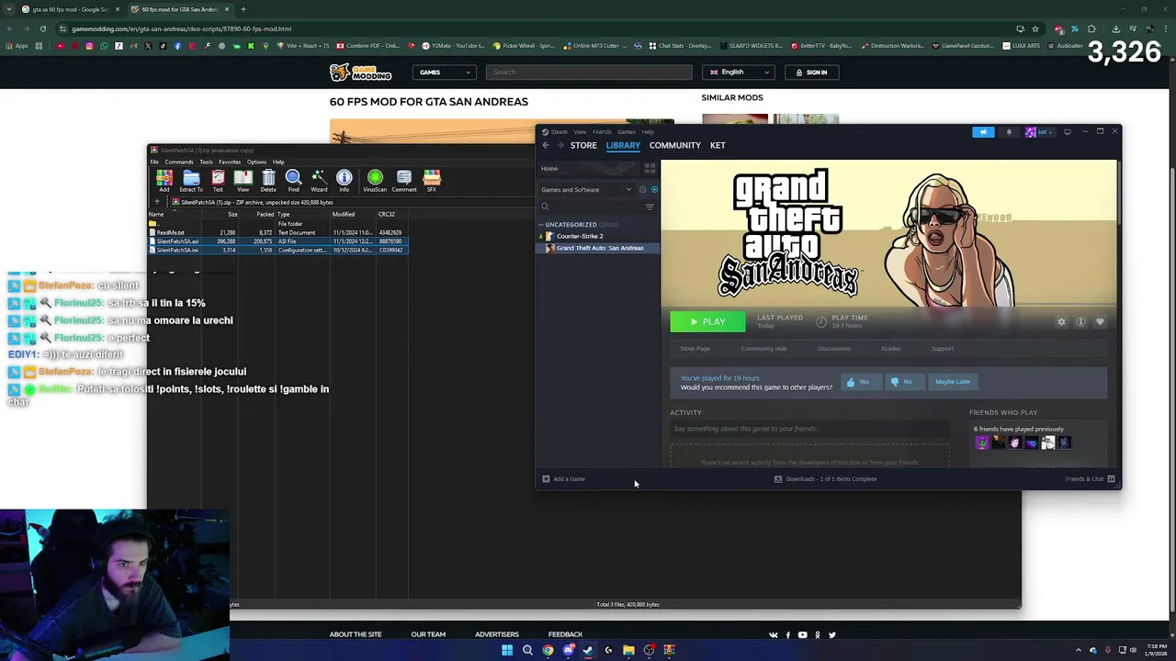Click the activity status input field in Steam
1176x661 pixels.
click(808, 429)
